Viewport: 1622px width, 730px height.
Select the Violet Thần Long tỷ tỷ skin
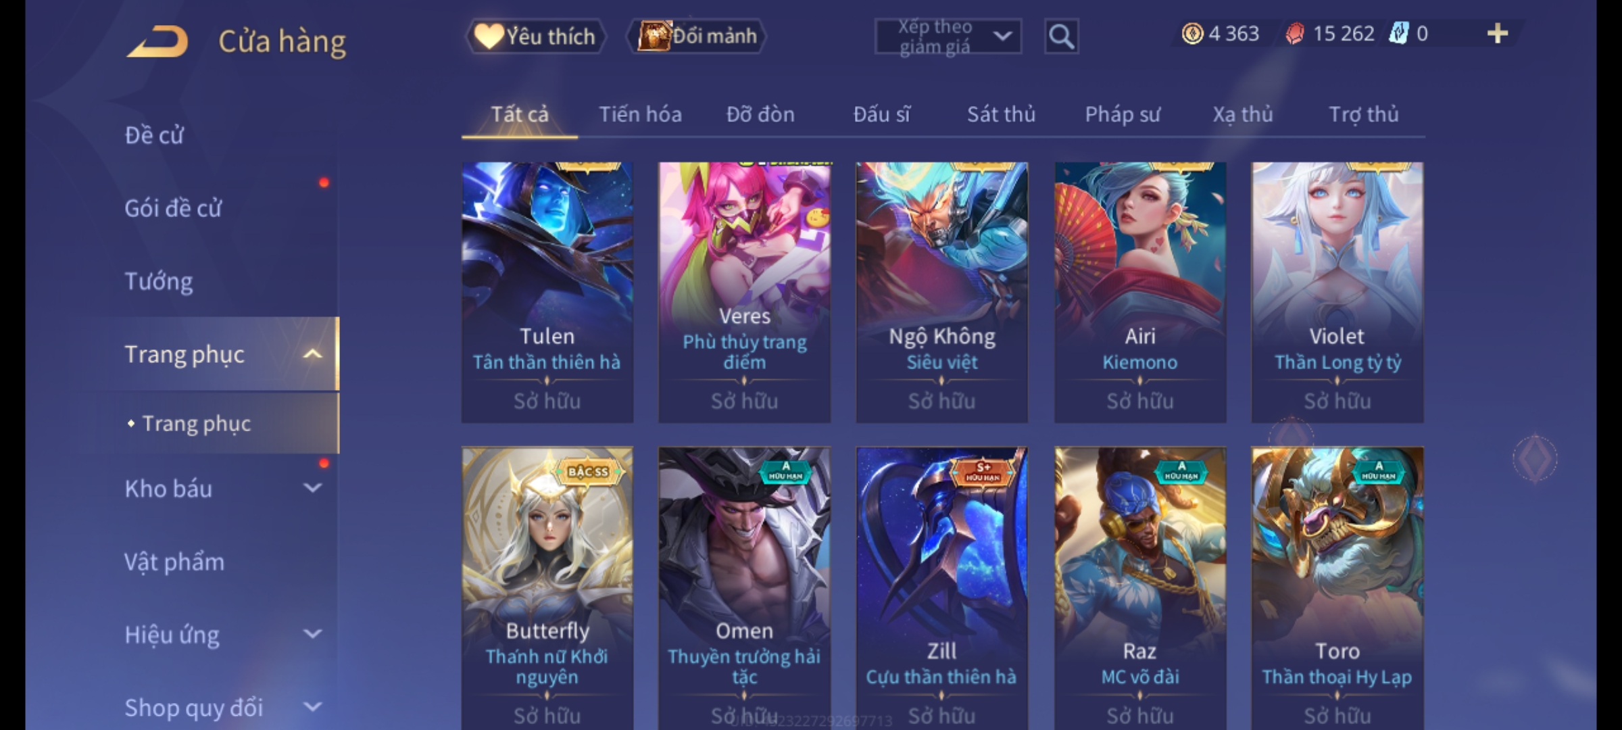tap(1337, 292)
